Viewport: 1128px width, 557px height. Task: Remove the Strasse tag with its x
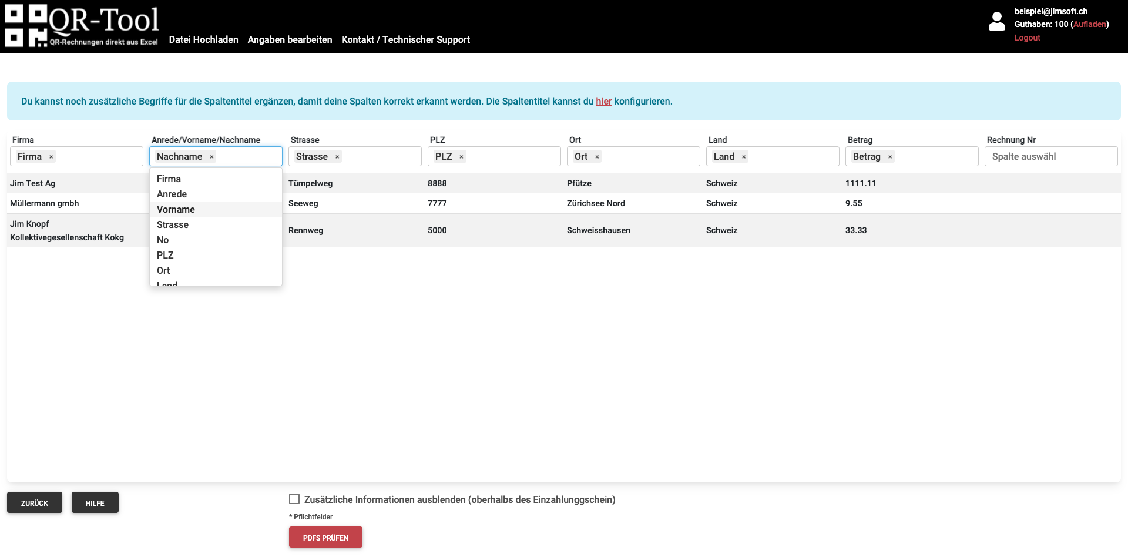337,157
